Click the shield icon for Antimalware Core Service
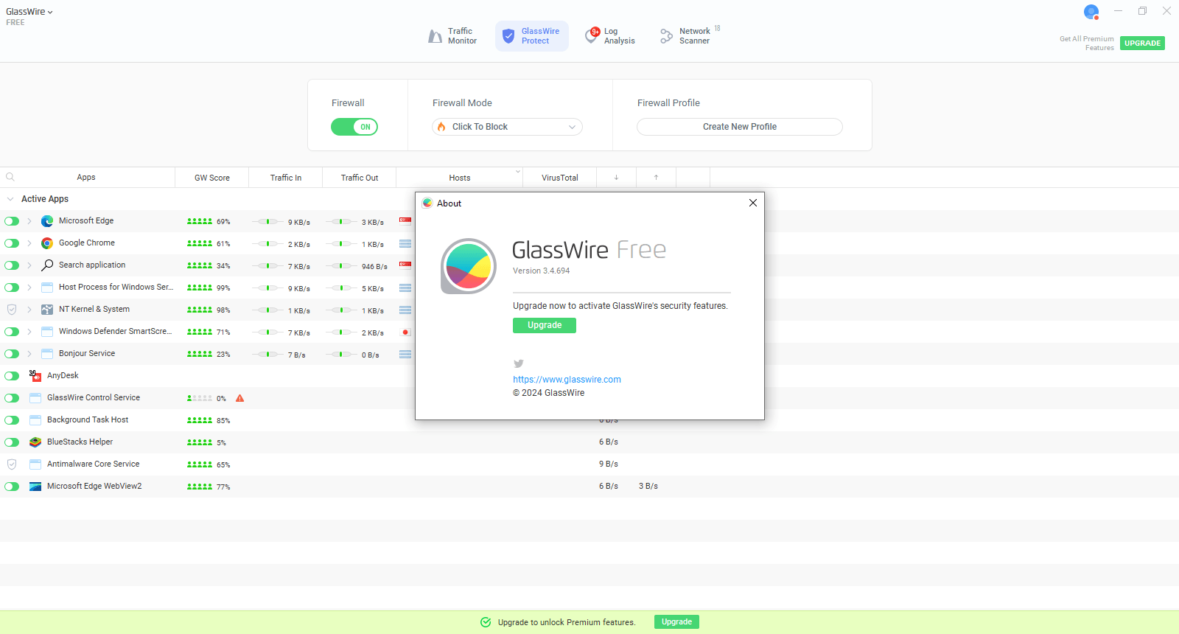 [x=12, y=464]
